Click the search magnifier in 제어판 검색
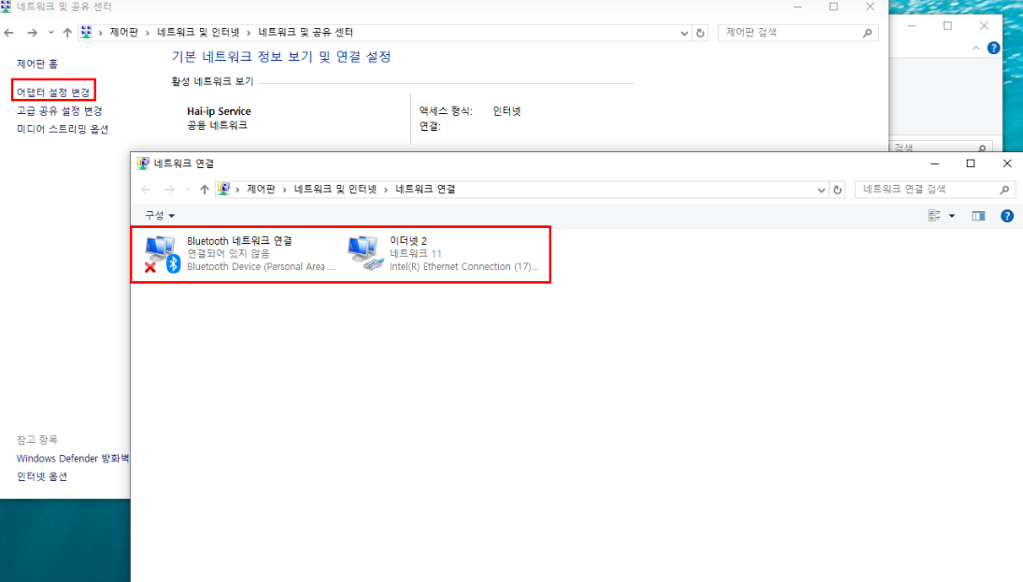The width and height of the screenshot is (1023, 582). (867, 33)
